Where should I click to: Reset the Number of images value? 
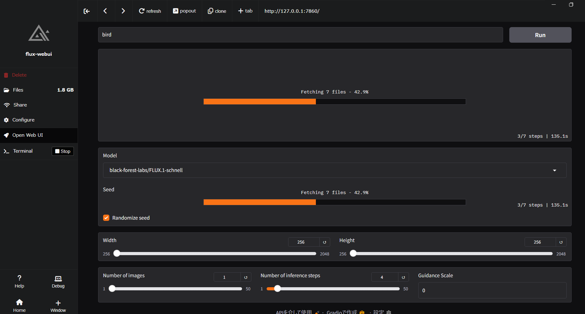(x=246, y=277)
